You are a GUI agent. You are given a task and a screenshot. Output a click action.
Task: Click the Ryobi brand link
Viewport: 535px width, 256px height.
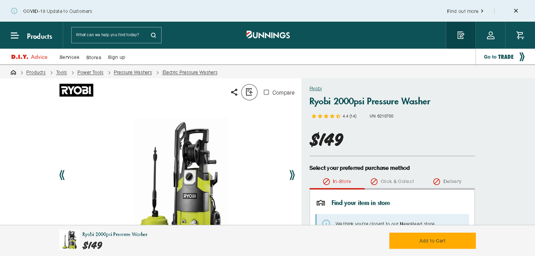[x=316, y=89]
